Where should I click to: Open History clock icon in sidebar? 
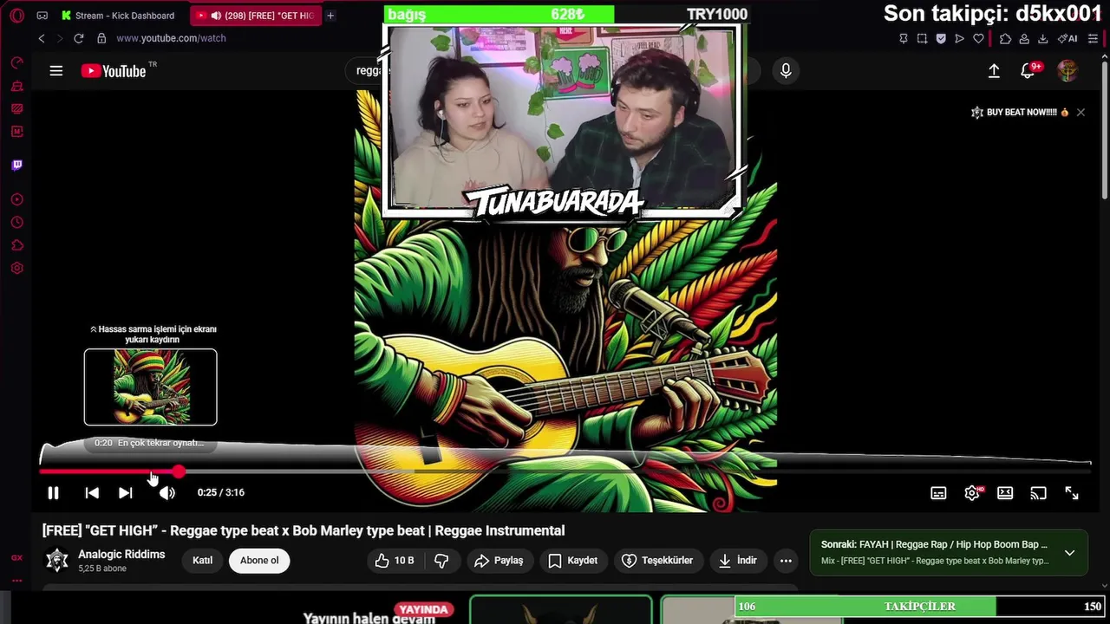(x=16, y=223)
